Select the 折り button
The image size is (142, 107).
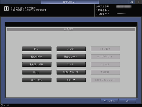(x=37, y=49)
